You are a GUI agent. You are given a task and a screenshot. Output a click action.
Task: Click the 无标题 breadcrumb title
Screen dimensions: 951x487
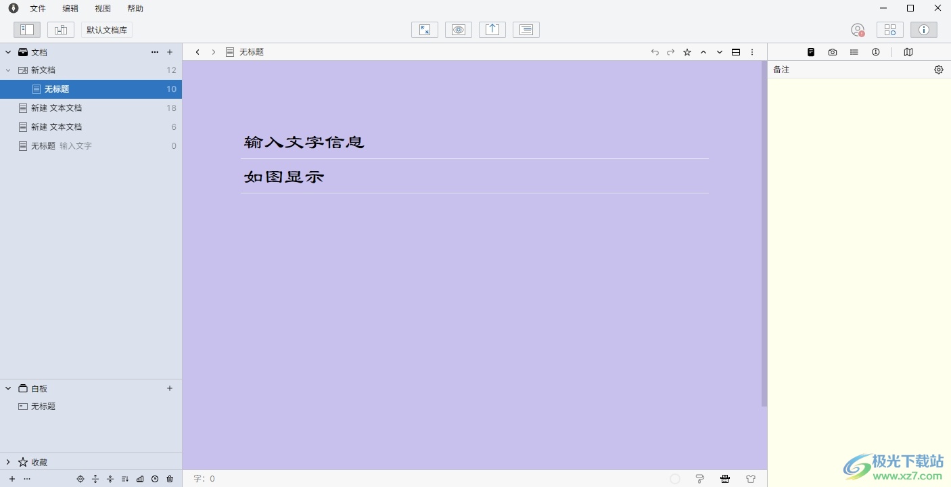252,52
